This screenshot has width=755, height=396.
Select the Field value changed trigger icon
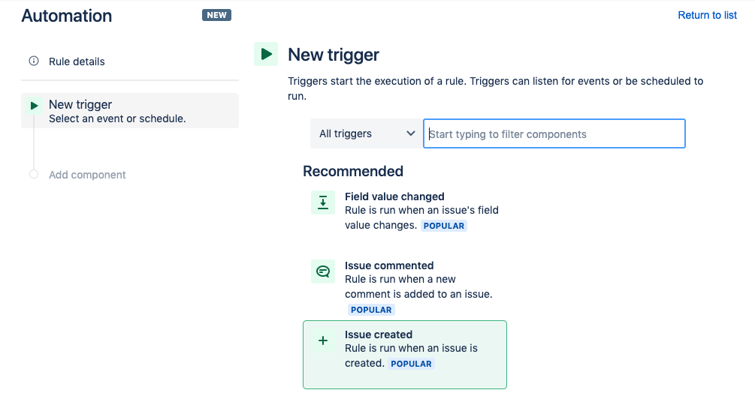[323, 202]
